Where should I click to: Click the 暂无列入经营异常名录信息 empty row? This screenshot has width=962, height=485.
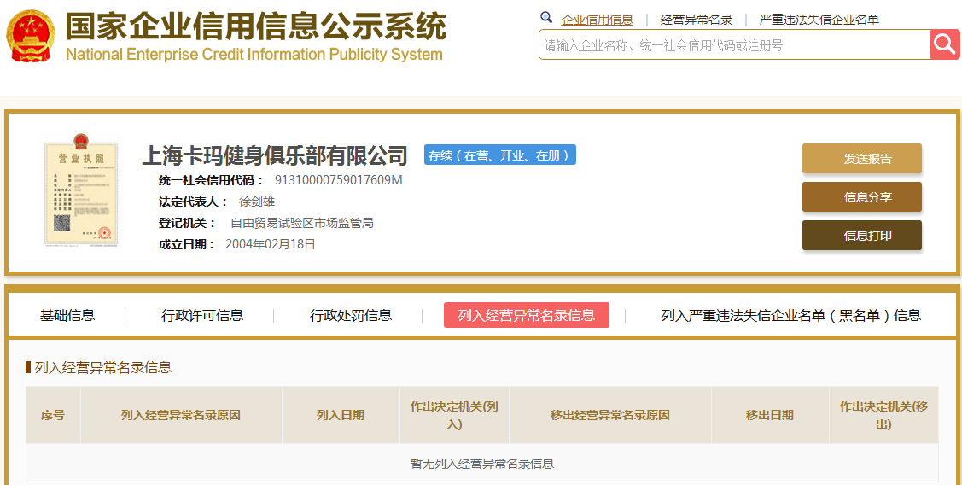(x=482, y=464)
